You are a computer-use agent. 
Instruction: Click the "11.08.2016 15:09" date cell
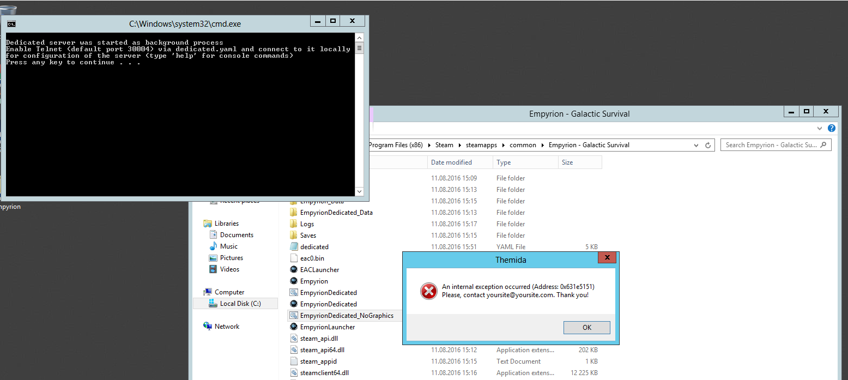(454, 178)
